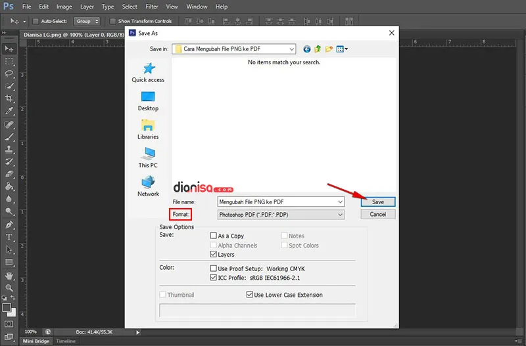Select the Zoom tool

pyautogui.click(x=9, y=288)
